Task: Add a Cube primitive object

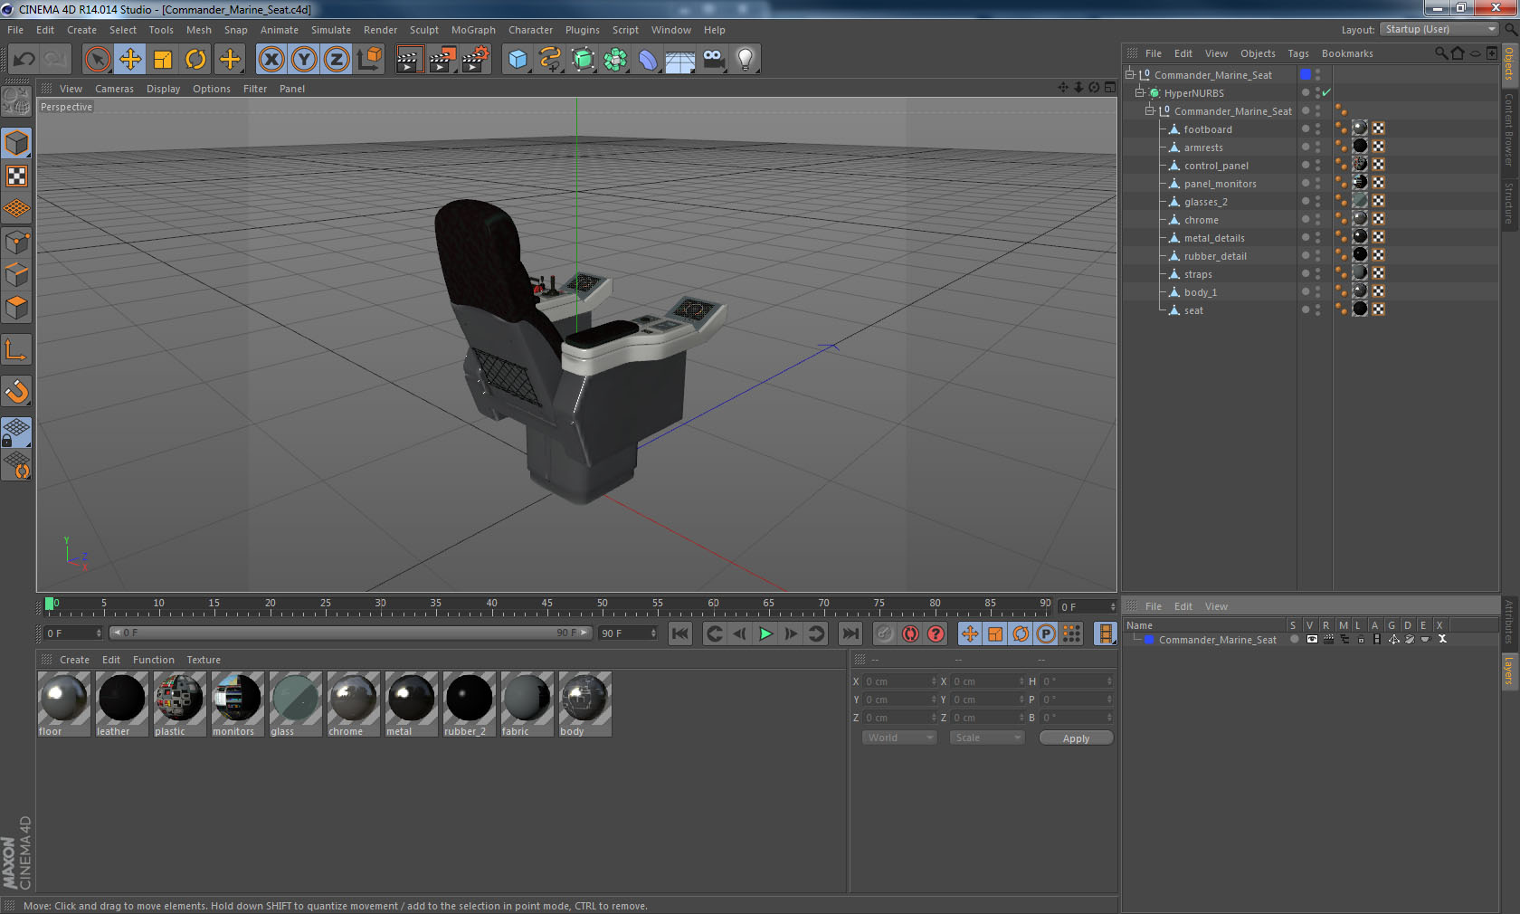Action: coord(518,60)
